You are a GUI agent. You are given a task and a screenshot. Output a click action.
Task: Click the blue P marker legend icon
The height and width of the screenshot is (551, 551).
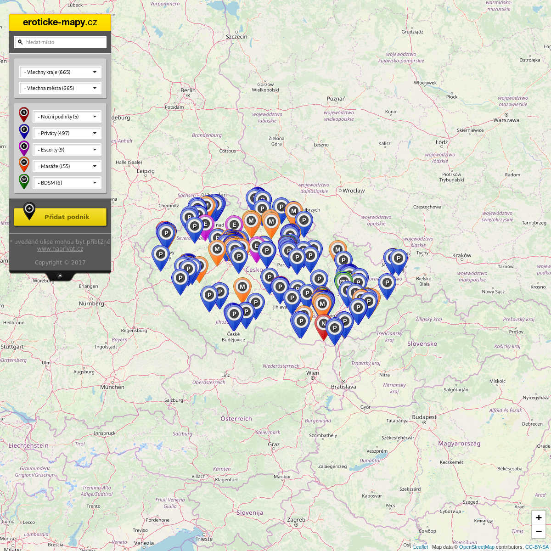[24, 131]
